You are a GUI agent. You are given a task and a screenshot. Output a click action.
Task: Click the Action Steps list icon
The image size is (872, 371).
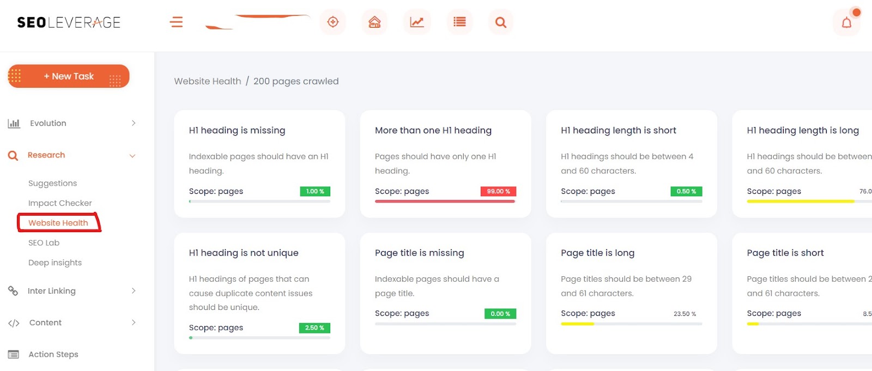(14, 355)
